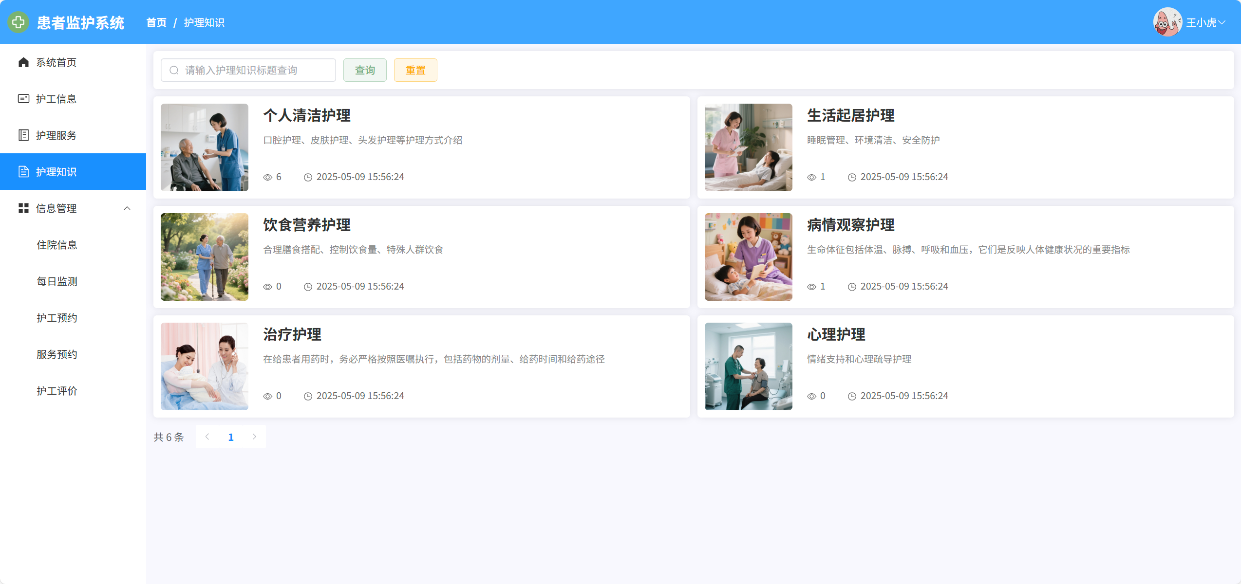
Task: Click the grid icon for 信息管理
Action: (x=23, y=208)
